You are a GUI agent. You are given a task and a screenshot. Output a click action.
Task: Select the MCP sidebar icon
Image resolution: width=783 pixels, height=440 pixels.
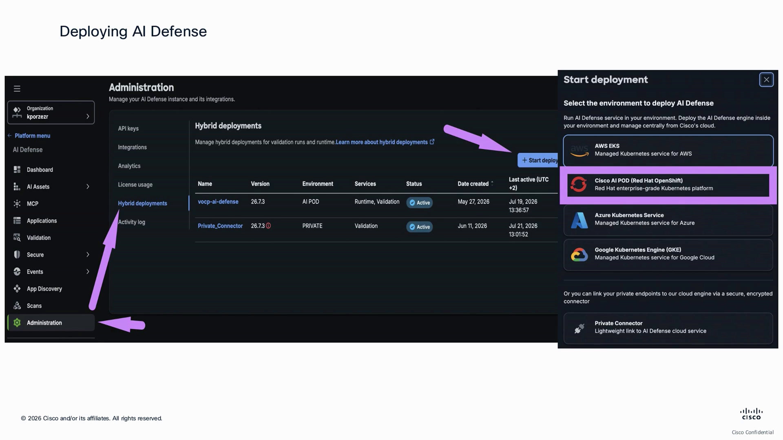click(x=17, y=204)
